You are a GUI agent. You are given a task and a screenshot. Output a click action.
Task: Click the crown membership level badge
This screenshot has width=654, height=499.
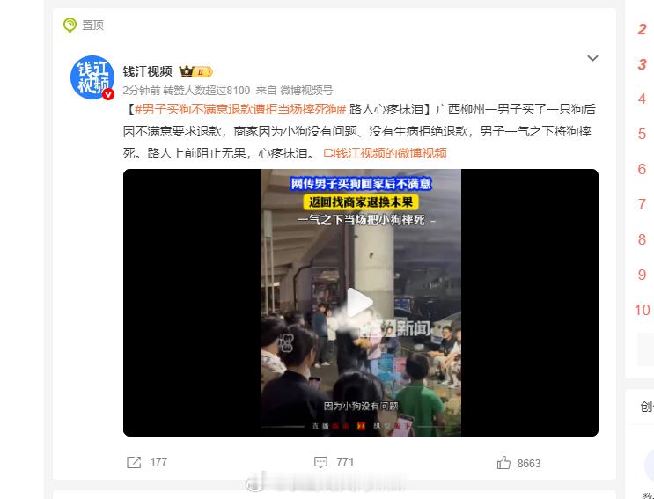(196, 71)
